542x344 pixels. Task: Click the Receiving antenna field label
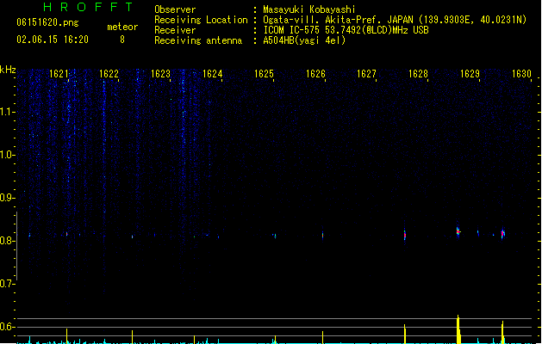[198, 40]
